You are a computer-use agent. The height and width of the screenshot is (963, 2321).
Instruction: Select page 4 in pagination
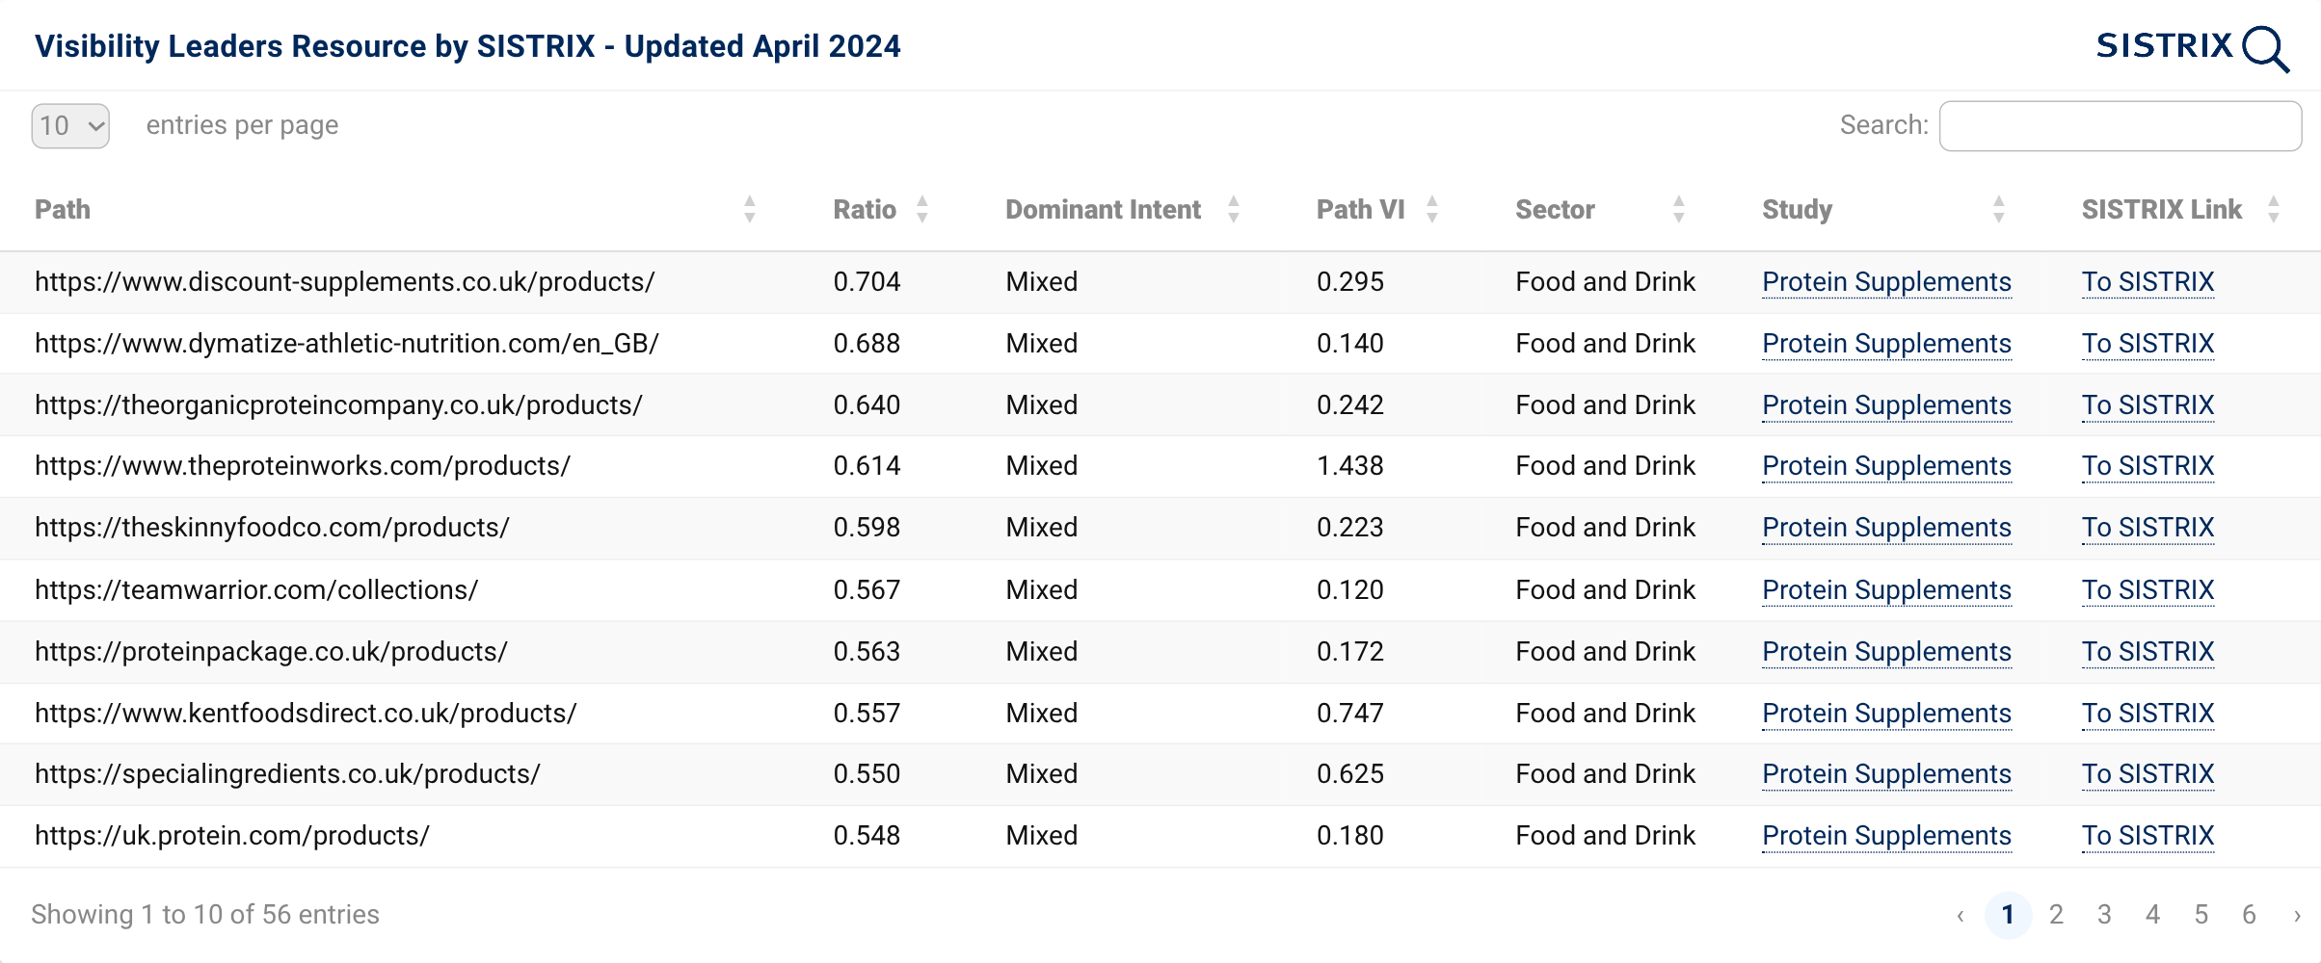(x=2152, y=914)
